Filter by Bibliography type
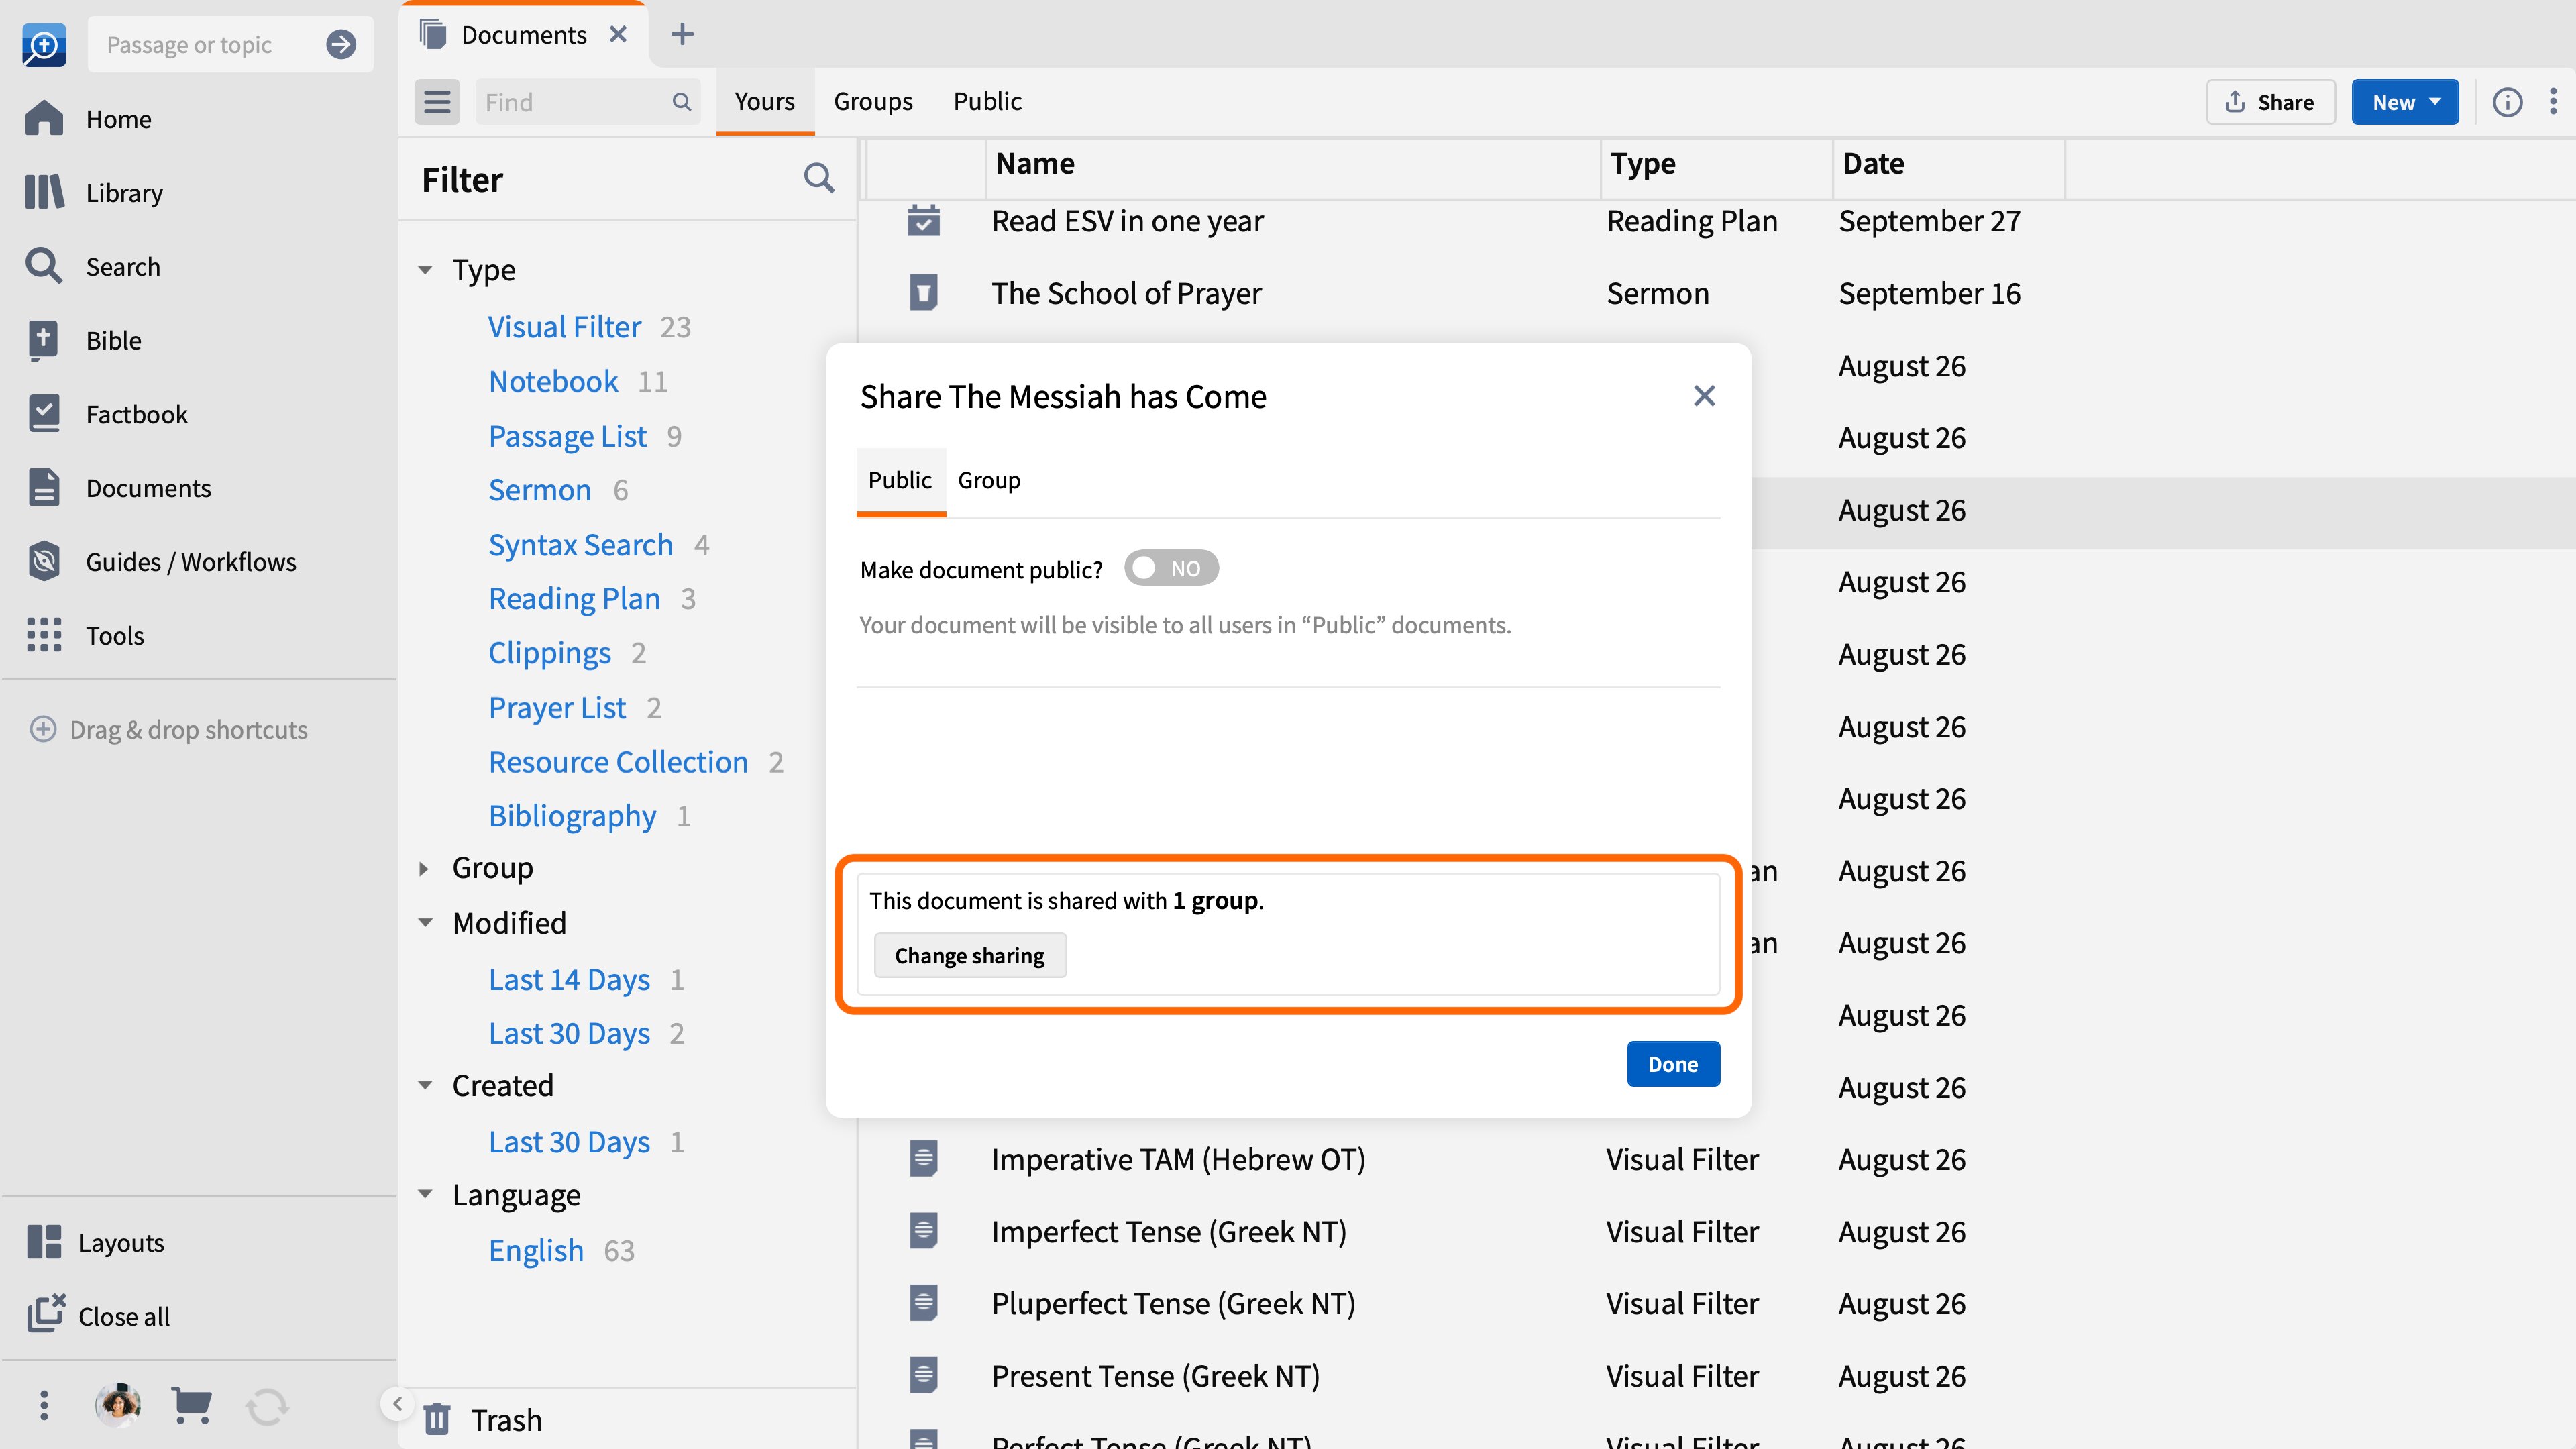 tap(572, 816)
